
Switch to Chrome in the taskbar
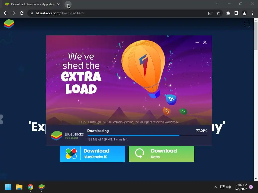(30, 187)
